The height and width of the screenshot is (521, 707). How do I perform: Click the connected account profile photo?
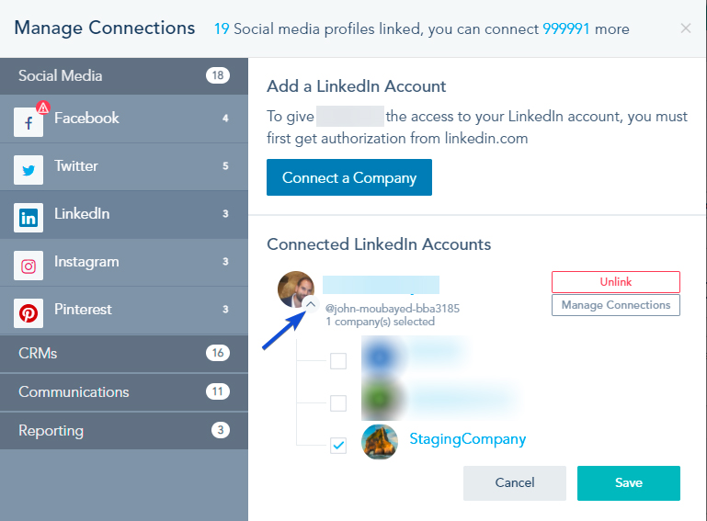pyautogui.click(x=296, y=289)
